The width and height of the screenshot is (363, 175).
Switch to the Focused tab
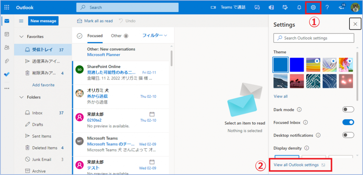click(x=95, y=36)
